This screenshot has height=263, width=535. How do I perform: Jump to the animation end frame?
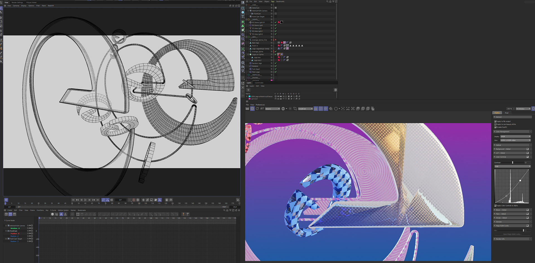coord(98,200)
